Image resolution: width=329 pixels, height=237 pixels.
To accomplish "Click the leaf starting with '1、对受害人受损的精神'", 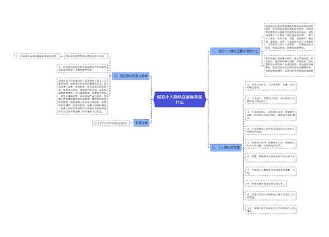I will coord(36,56).
